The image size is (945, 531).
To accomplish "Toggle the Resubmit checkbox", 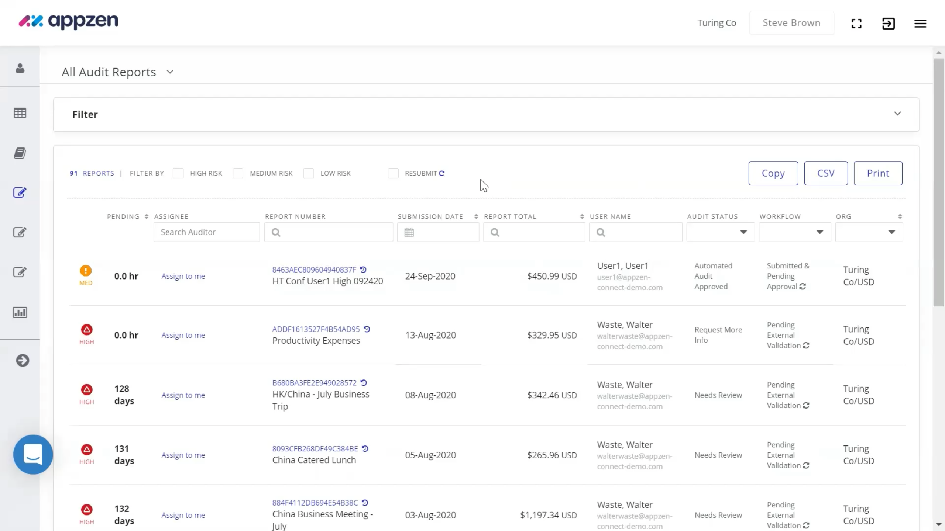I will tap(393, 173).
